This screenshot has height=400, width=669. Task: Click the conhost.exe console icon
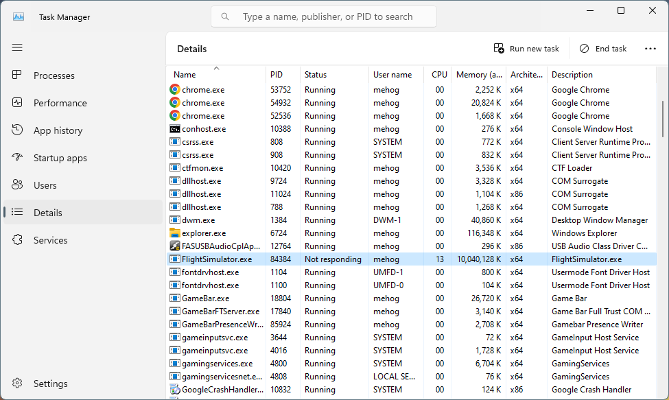tap(174, 129)
